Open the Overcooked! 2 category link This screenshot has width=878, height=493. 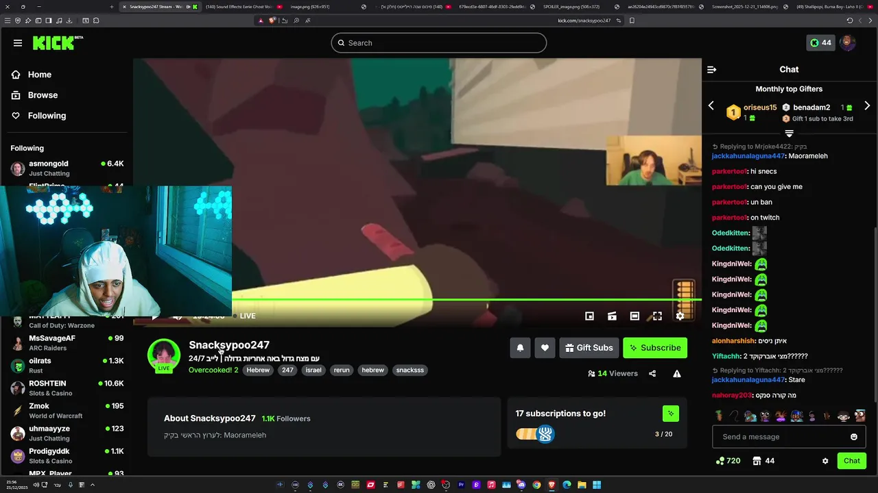click(213, 370)
